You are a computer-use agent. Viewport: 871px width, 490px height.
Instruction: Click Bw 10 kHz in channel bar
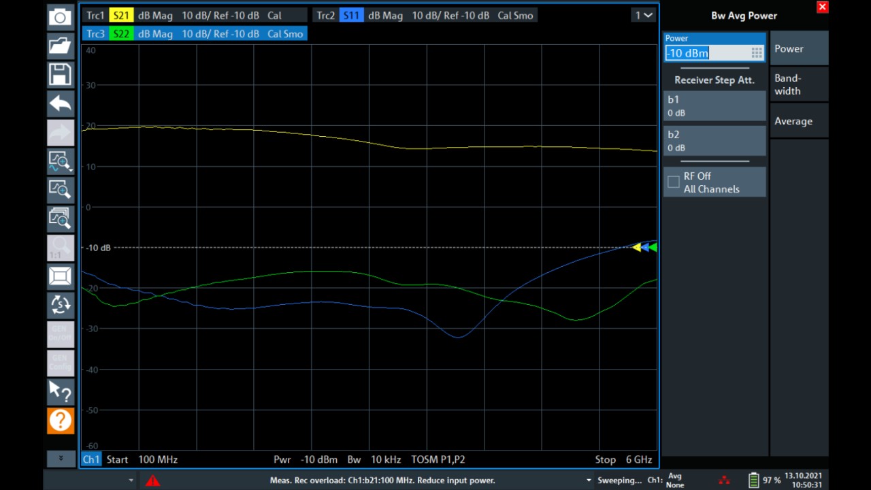tap(374, 459)
